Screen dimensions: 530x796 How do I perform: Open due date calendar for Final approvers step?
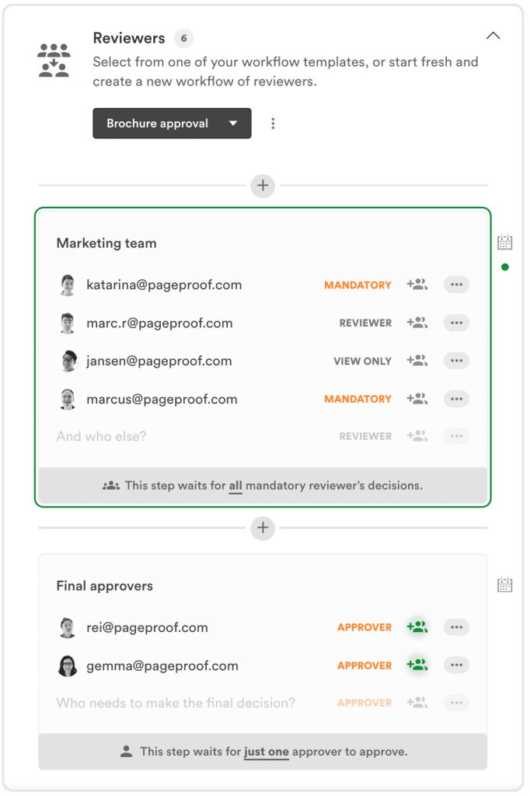(504, 585)
